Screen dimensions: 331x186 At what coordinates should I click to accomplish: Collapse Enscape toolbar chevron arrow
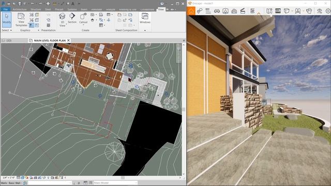tap(259, 13)
